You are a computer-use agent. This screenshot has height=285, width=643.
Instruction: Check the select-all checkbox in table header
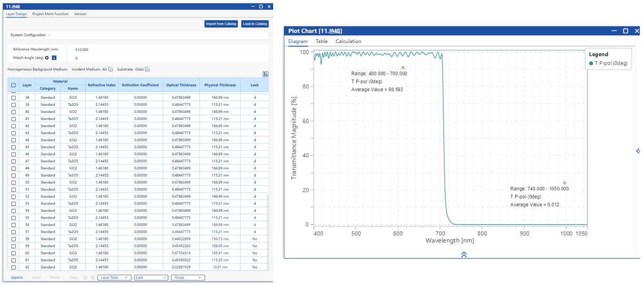[x=13, y=85]
